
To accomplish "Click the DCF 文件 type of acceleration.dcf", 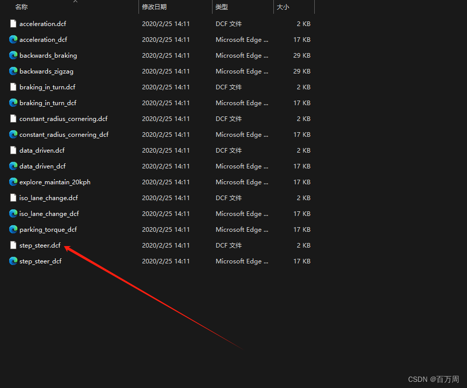I will (x=228, y=24).
